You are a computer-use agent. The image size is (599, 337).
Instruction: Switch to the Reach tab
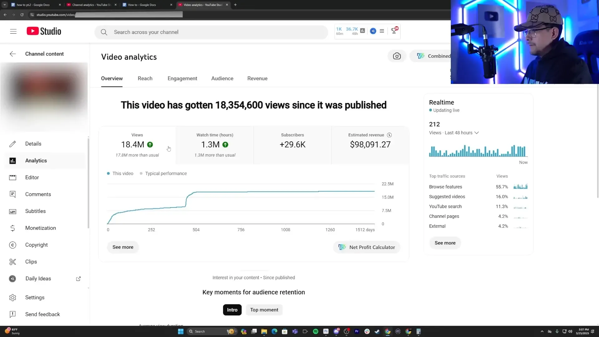[145, 79]
